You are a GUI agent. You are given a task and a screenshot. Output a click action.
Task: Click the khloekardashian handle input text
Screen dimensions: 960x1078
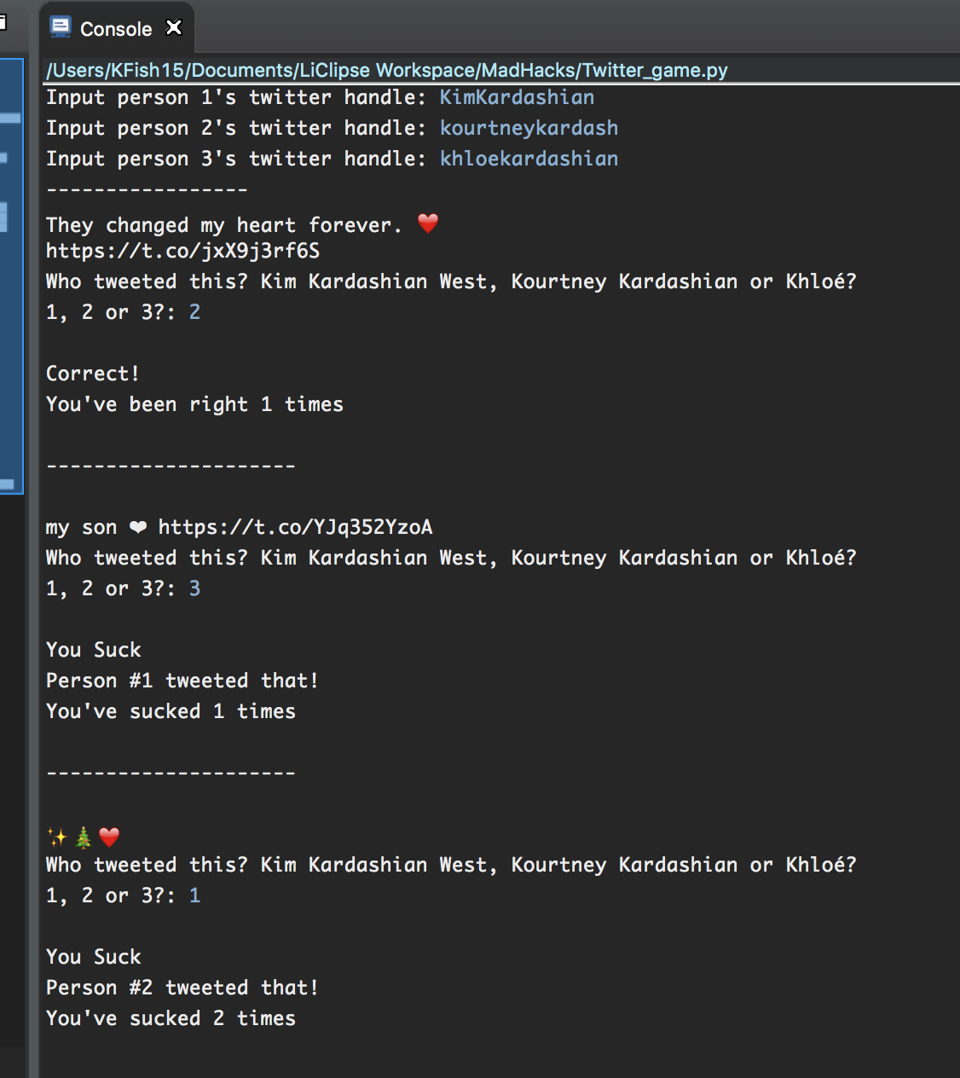[x=529, y=159]
